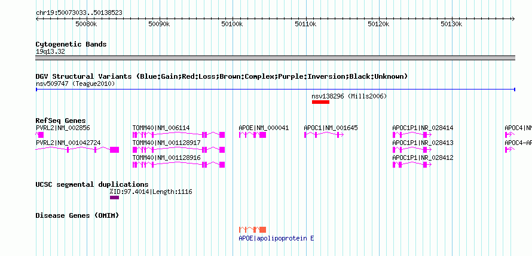Select the TOMM40 NM_006114 transcript glyph
532x256 pixels.
[x=179, y=135]
